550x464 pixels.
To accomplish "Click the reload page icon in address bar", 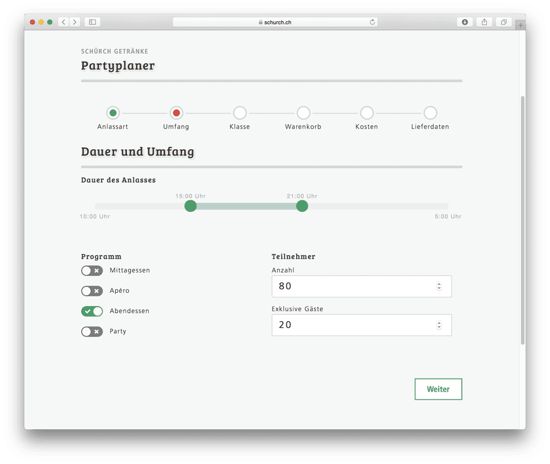I will click(373, 22).
